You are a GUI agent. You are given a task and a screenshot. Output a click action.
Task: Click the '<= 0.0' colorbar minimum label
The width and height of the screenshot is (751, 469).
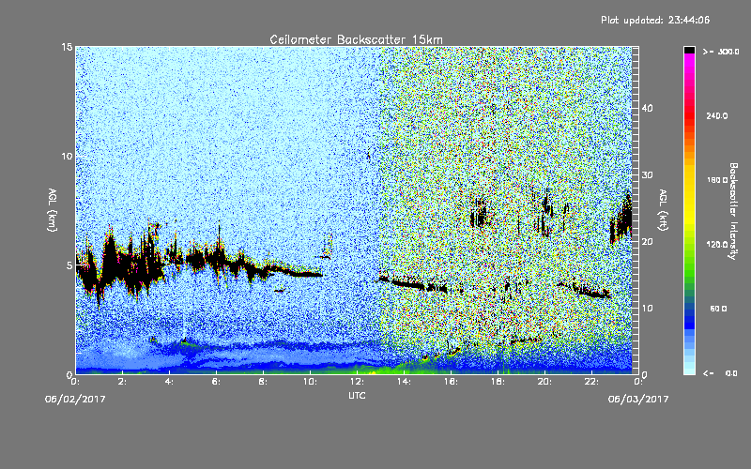click(x=721, y=372)
